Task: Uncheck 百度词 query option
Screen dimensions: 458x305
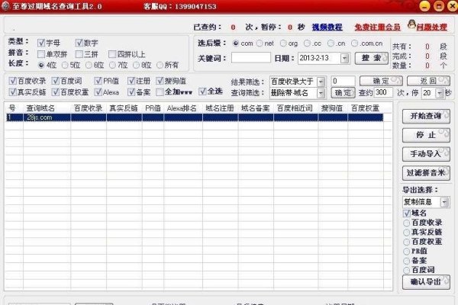Action: 55,81
